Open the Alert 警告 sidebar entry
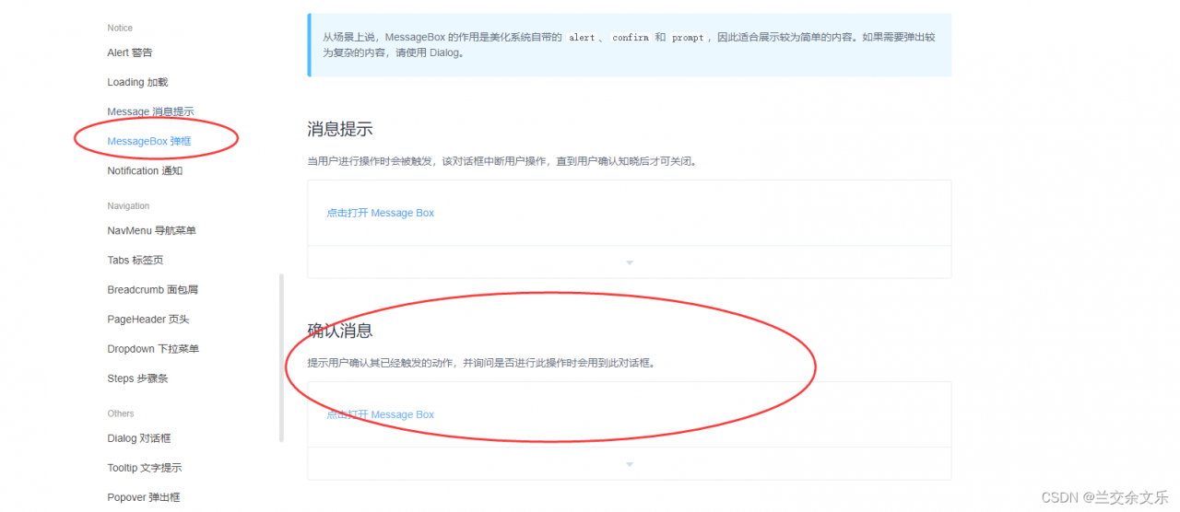1180x512 pixels. pyautogui.click(x=130, y=52)
